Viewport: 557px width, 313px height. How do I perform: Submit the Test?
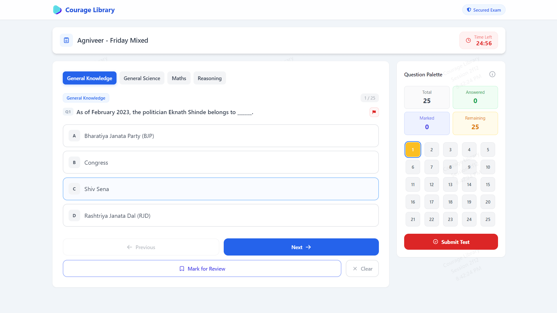(x=451, y=242)
